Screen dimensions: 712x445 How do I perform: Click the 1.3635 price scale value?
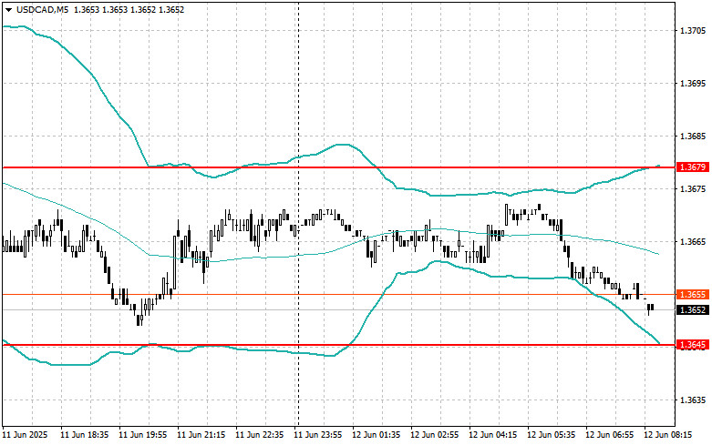pos(694,399)
